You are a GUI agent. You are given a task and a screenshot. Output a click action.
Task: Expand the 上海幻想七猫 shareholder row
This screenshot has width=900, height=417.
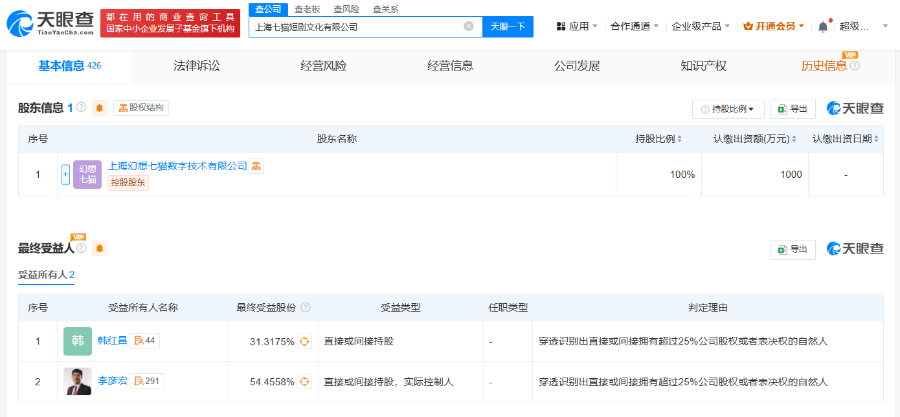tap(65, 175)
